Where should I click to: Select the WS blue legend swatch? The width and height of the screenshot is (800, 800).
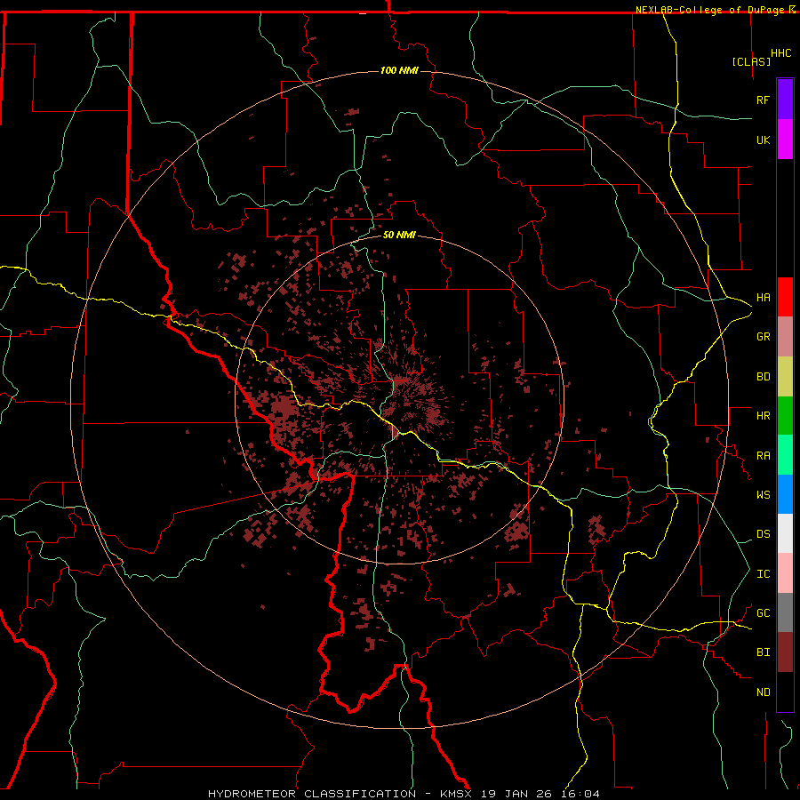(x=785, y=494)
